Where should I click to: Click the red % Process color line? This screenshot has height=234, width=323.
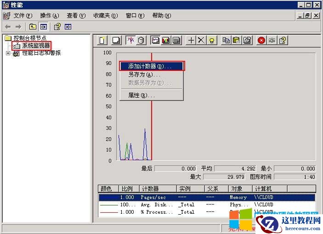108,212
